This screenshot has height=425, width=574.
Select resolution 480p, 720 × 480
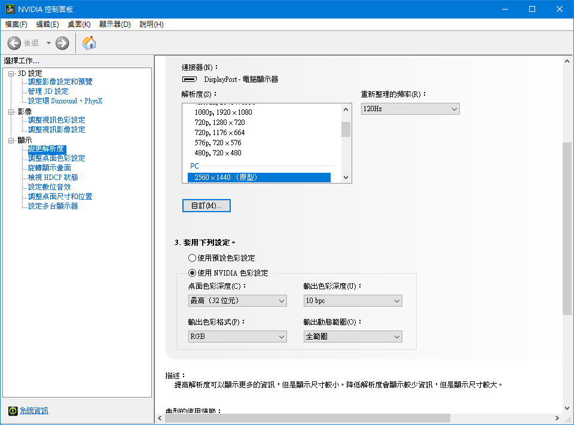pos(218,153)
